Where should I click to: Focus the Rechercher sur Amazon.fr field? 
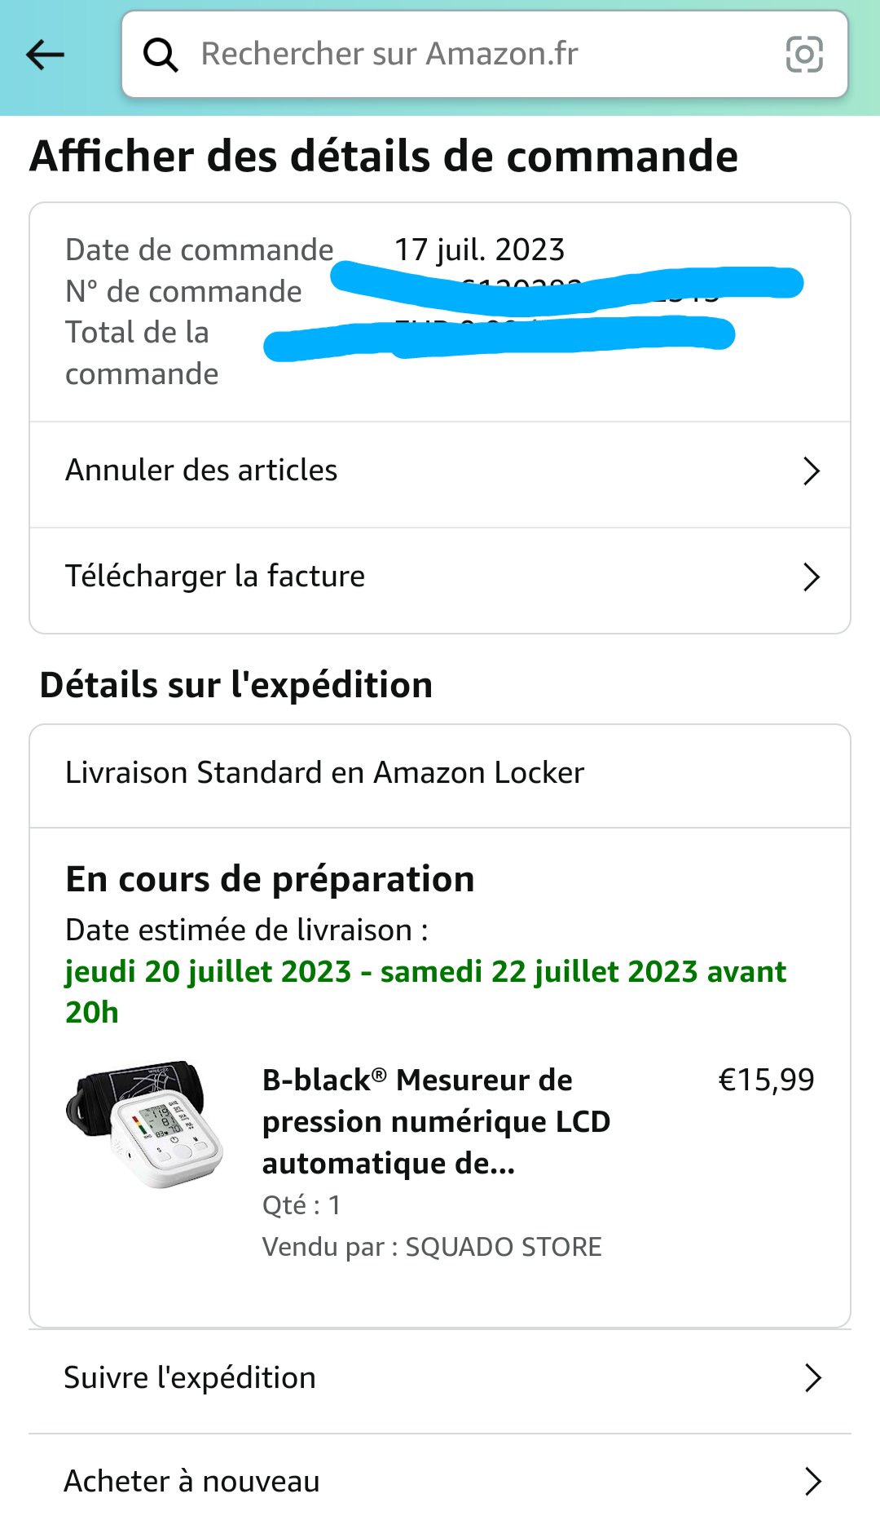[x=485, y=55]
